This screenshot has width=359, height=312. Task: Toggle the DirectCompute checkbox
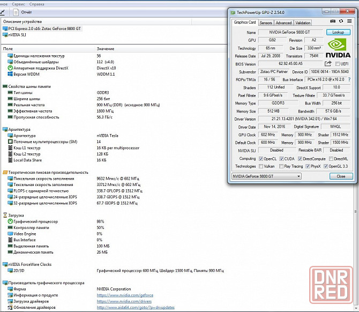(300, 159)
